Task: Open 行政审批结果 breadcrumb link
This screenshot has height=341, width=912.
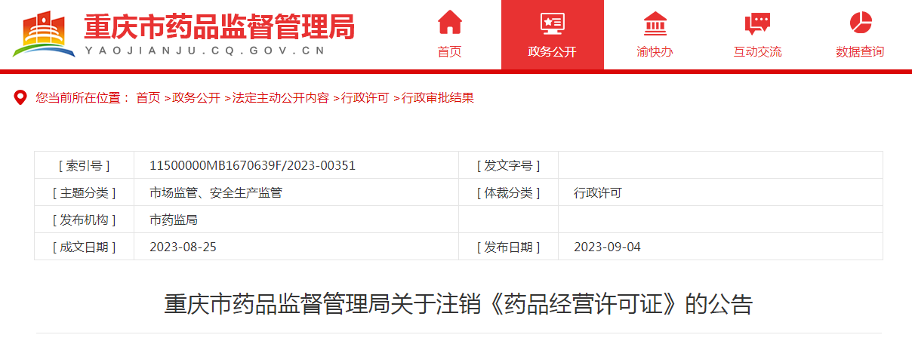Action: tap(438, 97)
